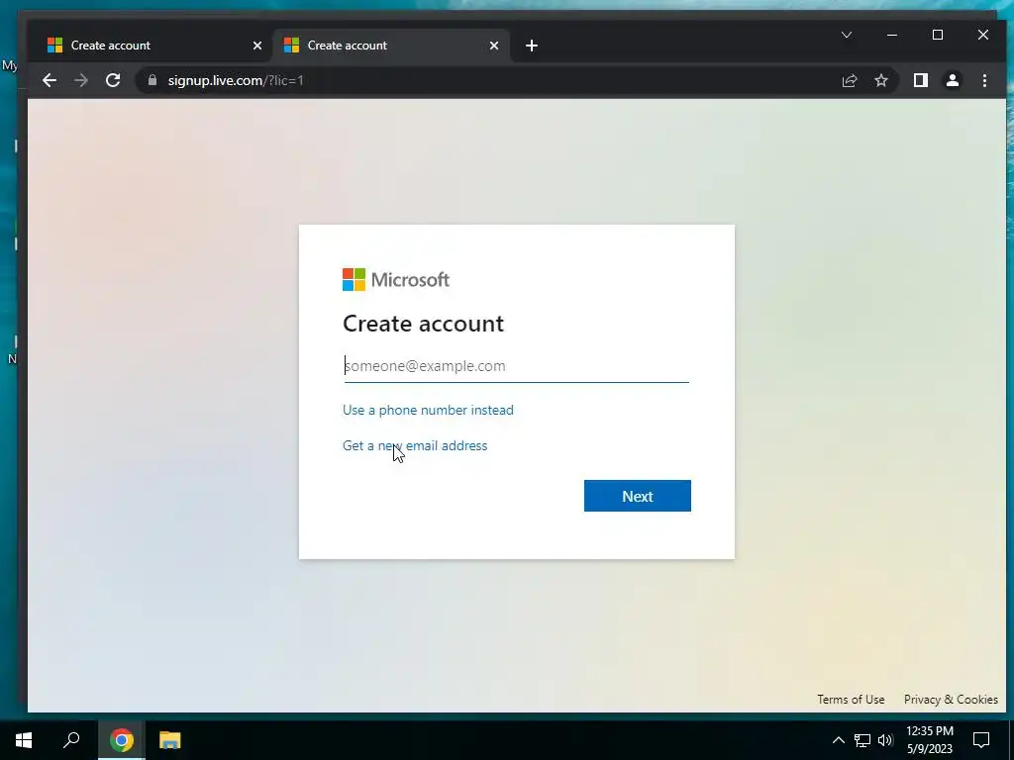
Task: Select the second Create account tab
Action: tap(390, 46)
